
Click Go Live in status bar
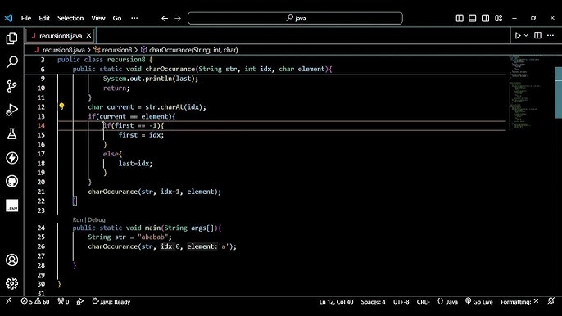478,301
